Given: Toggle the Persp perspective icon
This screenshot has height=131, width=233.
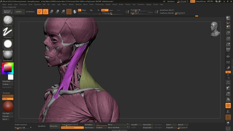Looking at the screenshot, I should tap(228, 49).
